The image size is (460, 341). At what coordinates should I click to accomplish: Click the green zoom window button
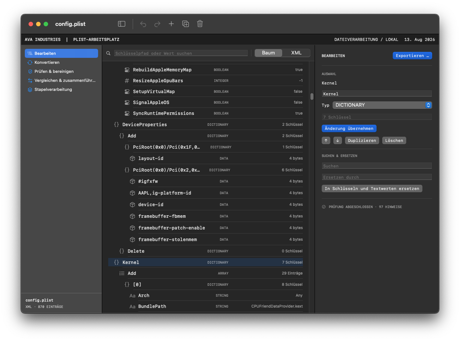point(46,24)
